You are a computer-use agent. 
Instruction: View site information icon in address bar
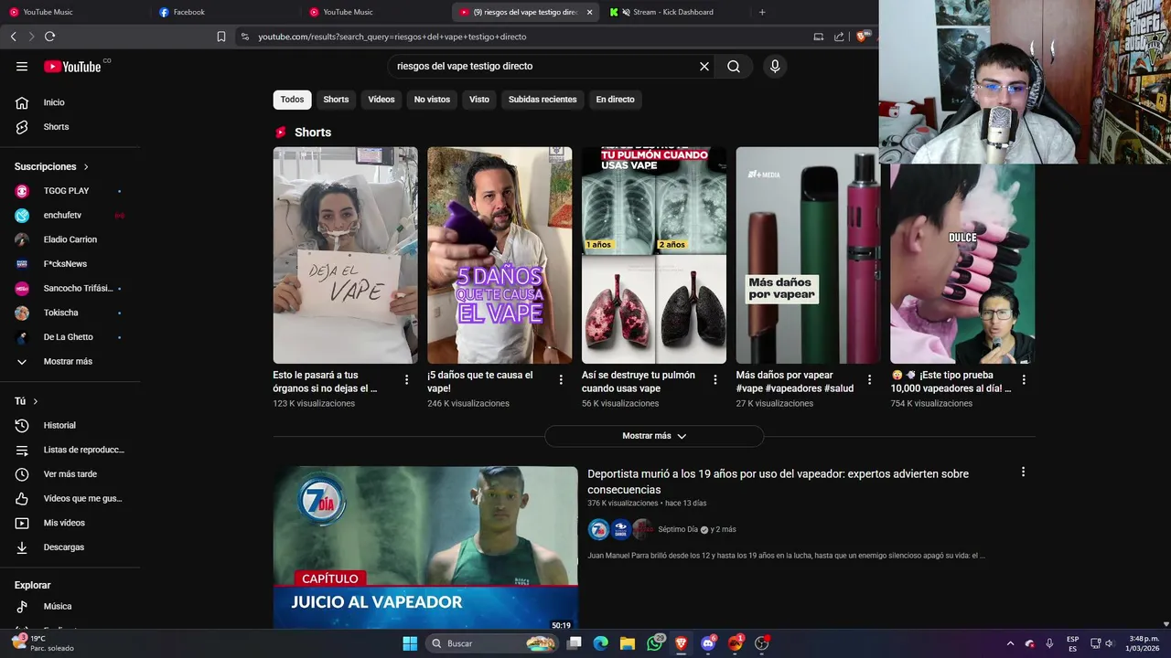[x=244, y=37]
